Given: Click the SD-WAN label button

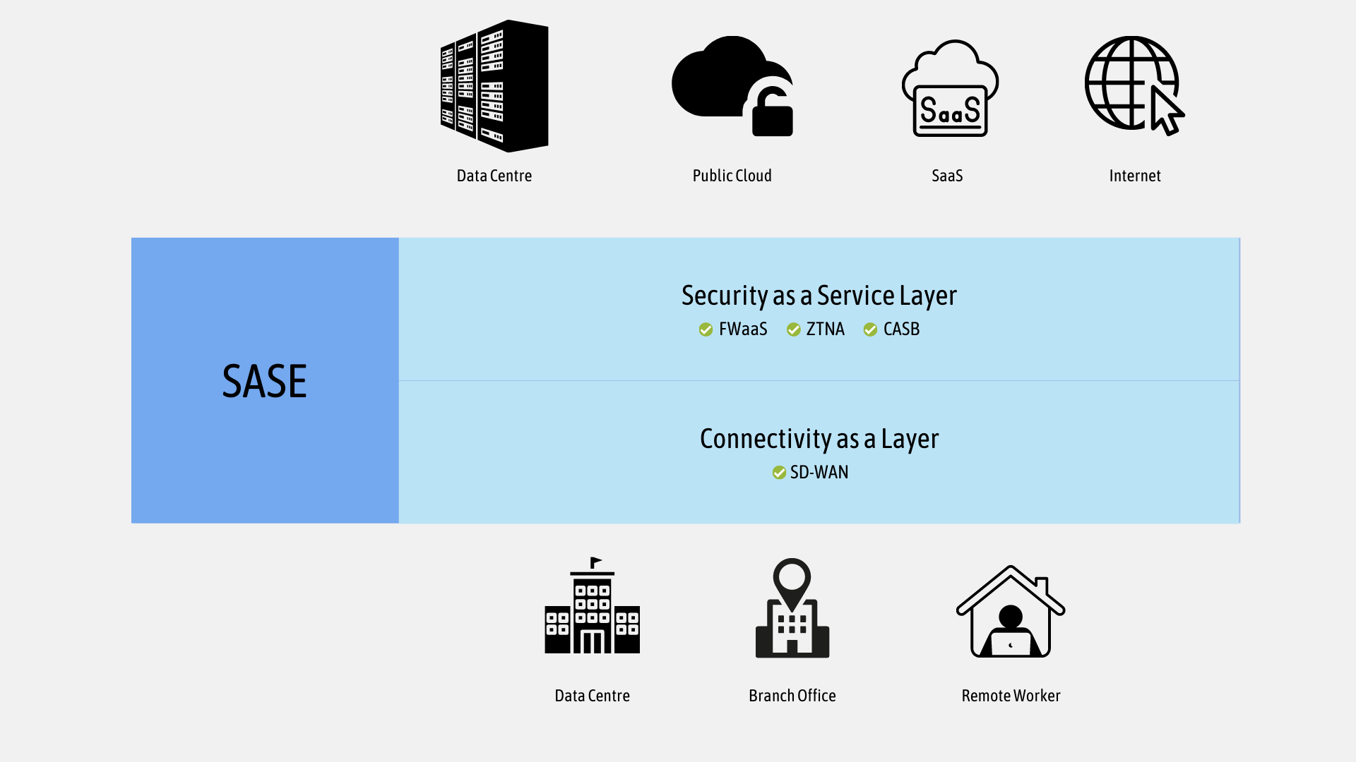Looking at the screenshot, I should 819,472.
